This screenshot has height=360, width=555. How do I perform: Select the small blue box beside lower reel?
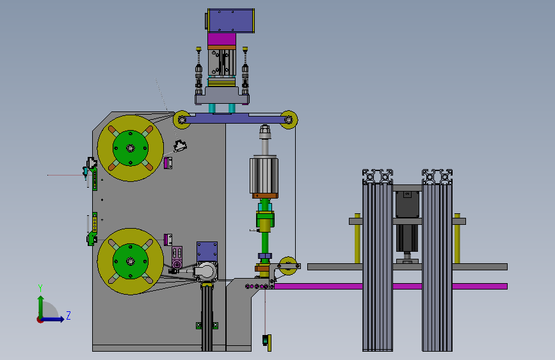pyautogui.click(x=207, y=252)
